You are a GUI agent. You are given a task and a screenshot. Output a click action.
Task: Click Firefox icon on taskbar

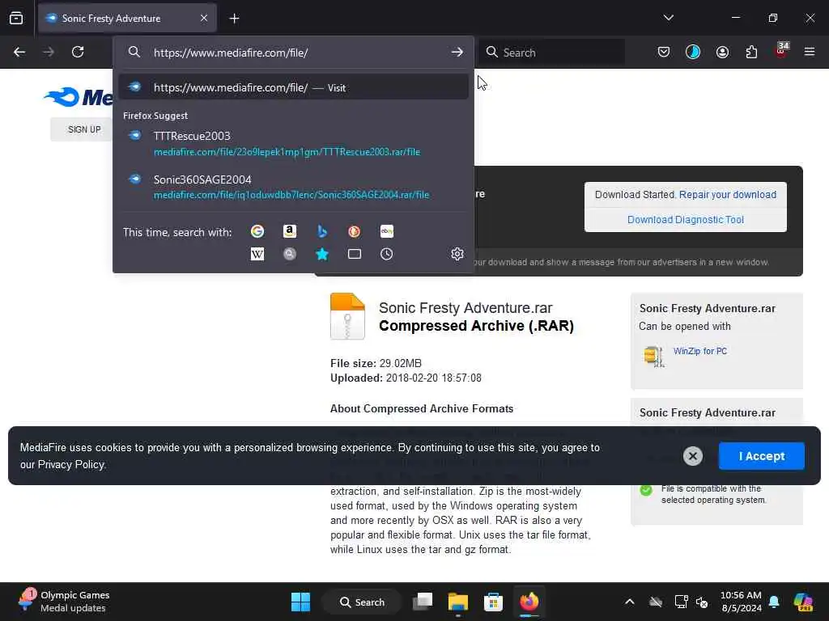tap(529, 602)
